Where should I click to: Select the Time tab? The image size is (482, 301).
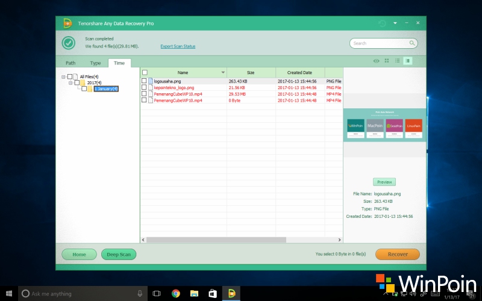coord(119,63)
